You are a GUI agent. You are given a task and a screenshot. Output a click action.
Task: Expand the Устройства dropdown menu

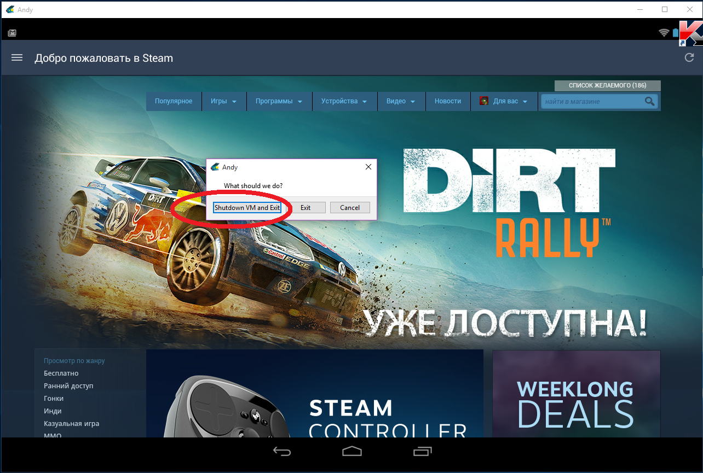coord(344,101)
